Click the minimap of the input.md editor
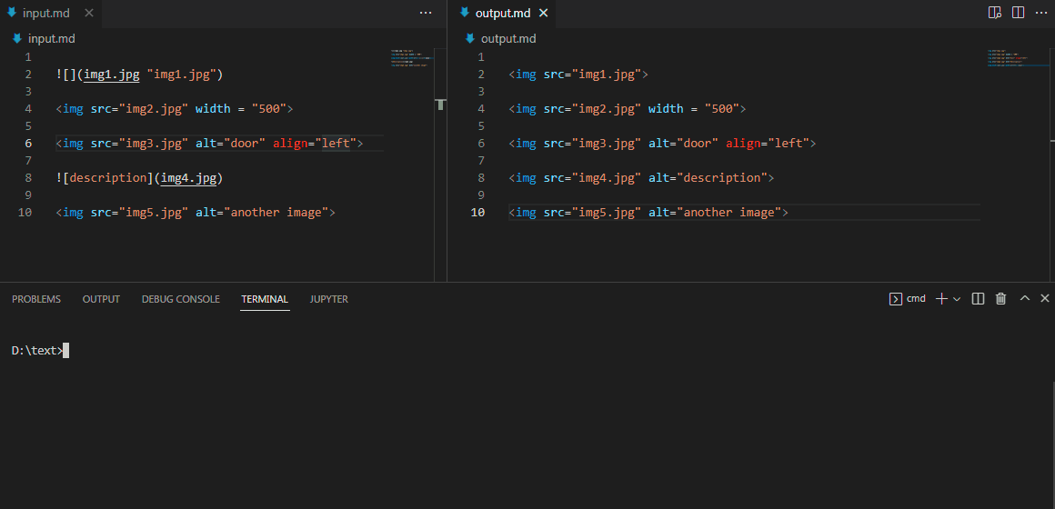The width and height of the screenshot is (1055, 509). (412, 58)
